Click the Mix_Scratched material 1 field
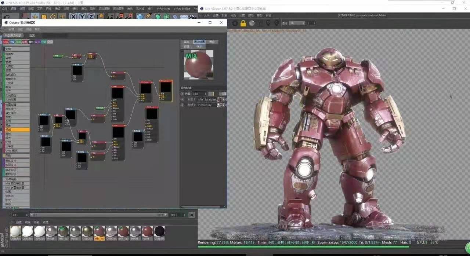Viewport: 470px width, 256px height. pos(207,99)
